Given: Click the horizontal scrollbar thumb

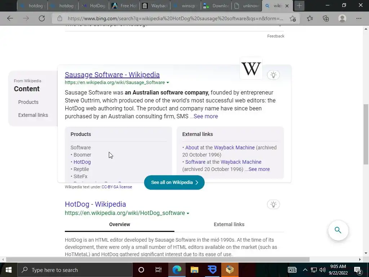Looking at the screenshot, I should [x=158, y=259].
